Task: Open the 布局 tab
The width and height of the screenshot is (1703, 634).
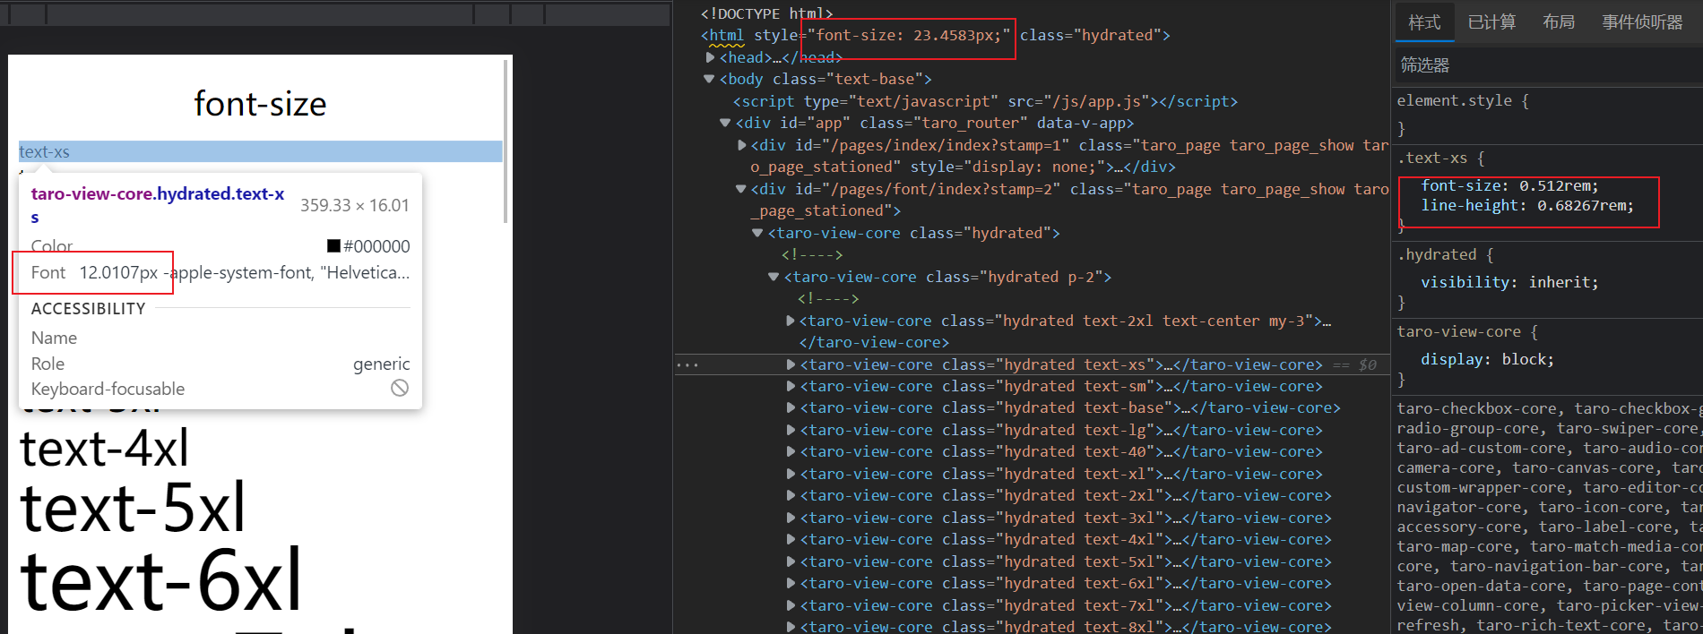Action: 1559,22
